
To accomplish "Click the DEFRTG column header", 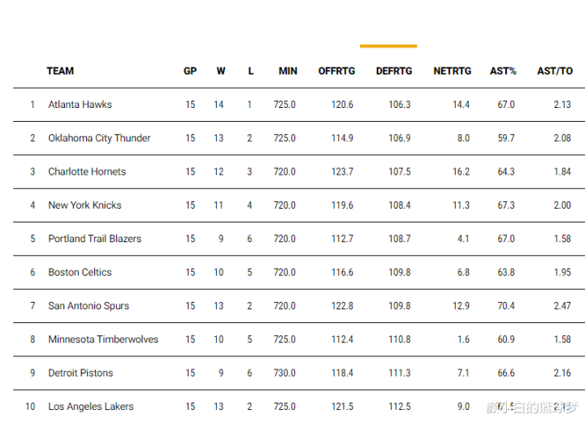I will pos(394,71).
